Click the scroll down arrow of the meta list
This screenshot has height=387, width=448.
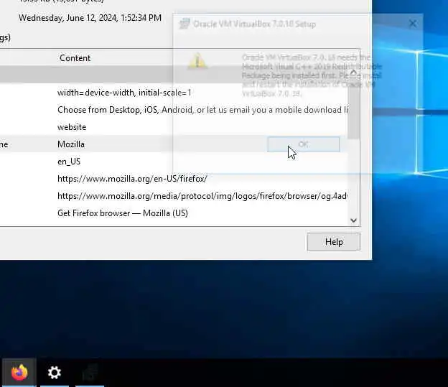click(x=353, y=220)
